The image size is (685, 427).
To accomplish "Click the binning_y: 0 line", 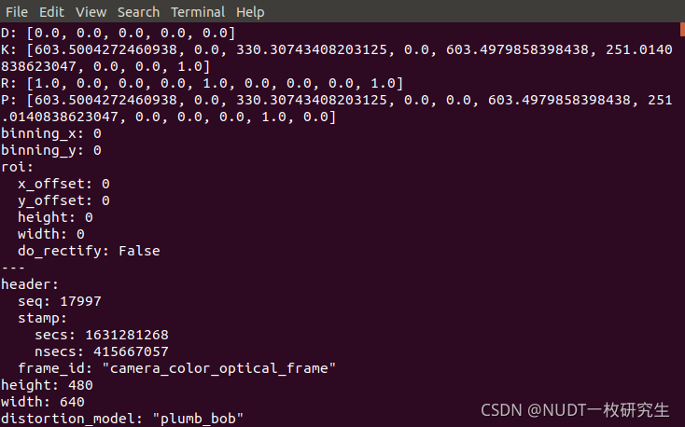I will click(x=51, y=150).
